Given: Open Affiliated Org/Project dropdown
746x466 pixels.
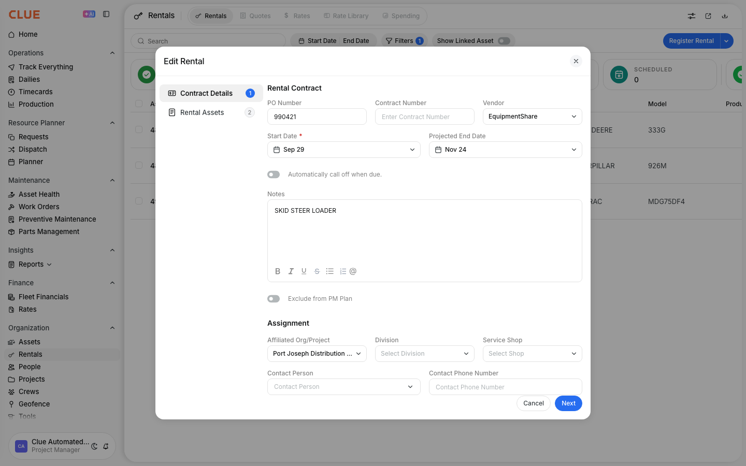Looking at the screenshot, I should 317,354.
